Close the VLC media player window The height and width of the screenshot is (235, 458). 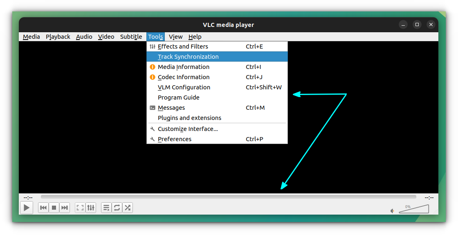431,25
